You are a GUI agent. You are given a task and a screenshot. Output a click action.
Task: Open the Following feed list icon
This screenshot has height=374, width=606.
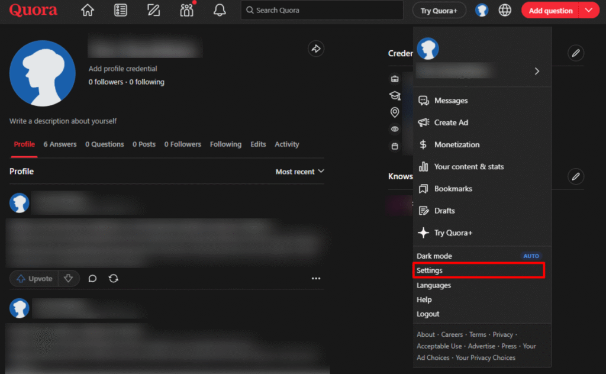point(120,10)
